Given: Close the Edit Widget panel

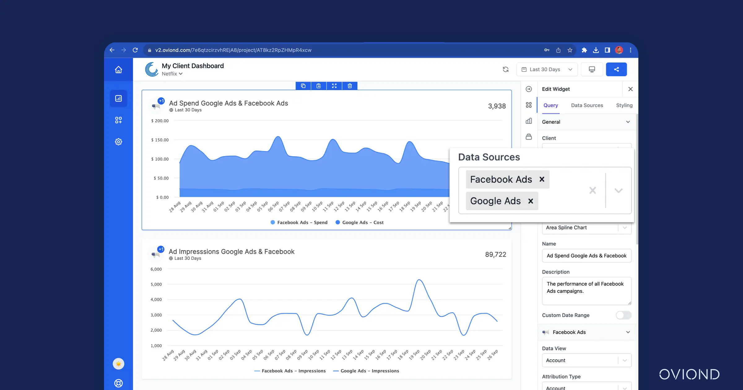Looking at the screenshot, I should [x=630, y=89].
